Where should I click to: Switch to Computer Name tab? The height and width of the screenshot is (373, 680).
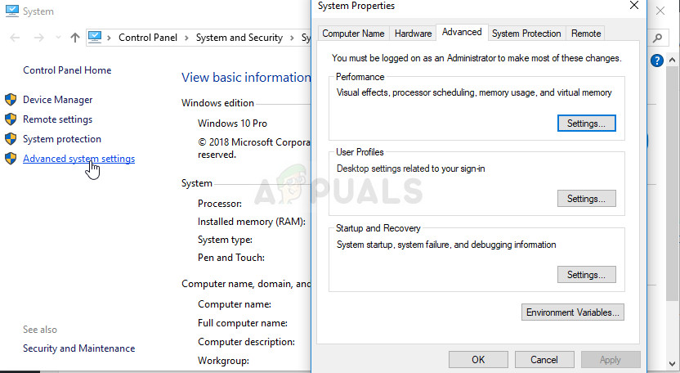click(x=353, y=34)
